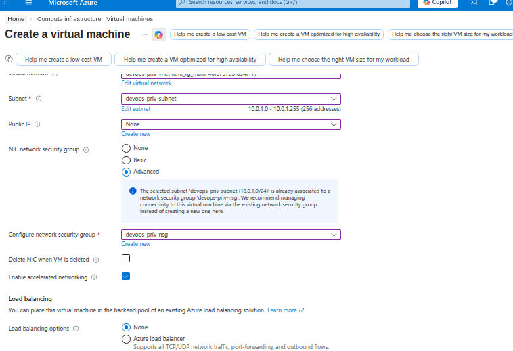513x351 pixels.
Task: Select Advanced NIC network security group
Action: point(126,172)
